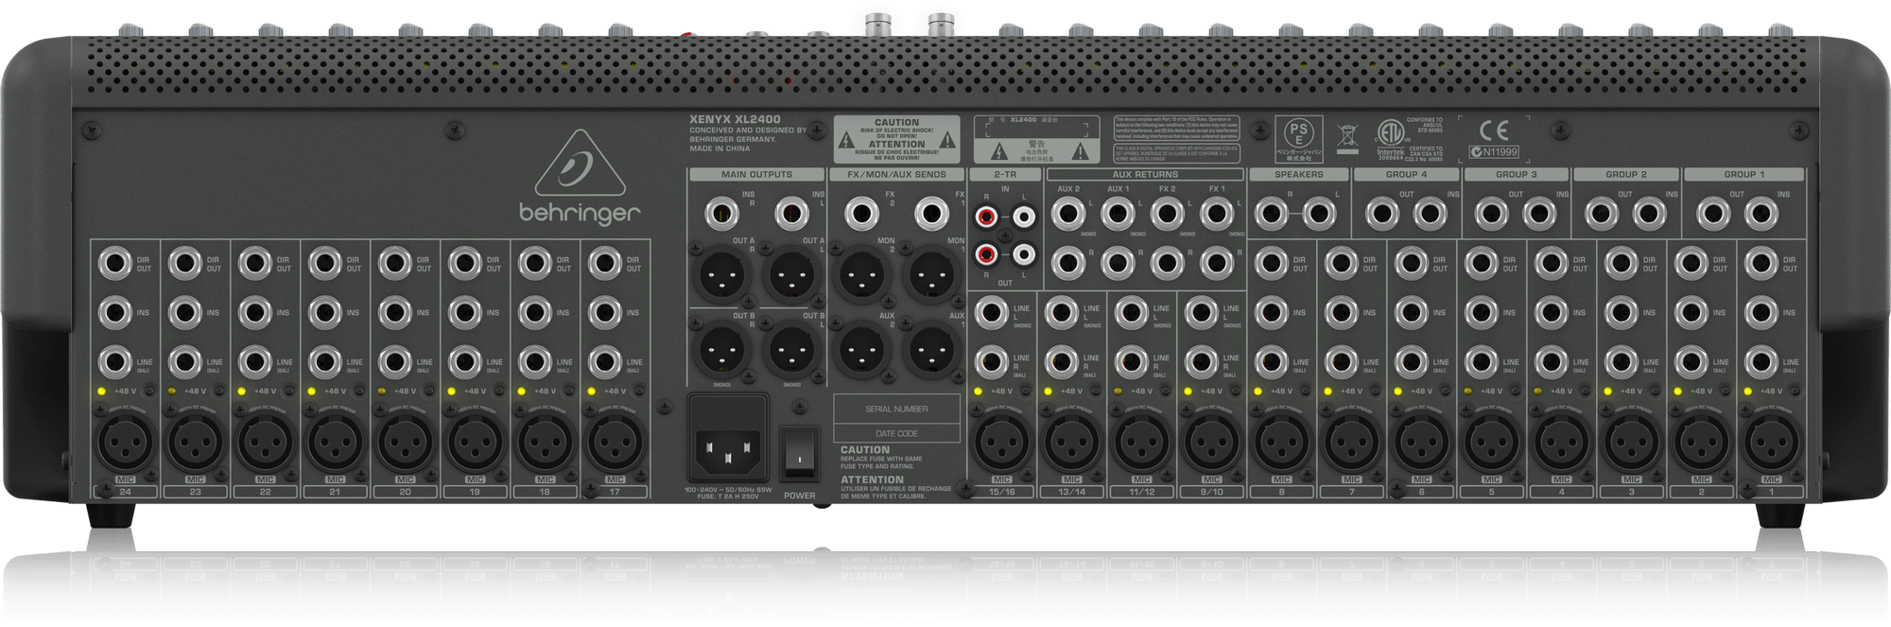Click the SPEAKERS L output jack
Viewport: 1891px width, 627px height.
1319,215
